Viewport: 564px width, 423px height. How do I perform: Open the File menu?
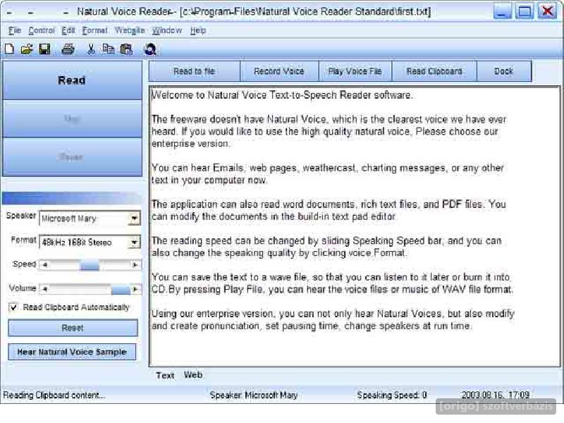tap(15, 30)
